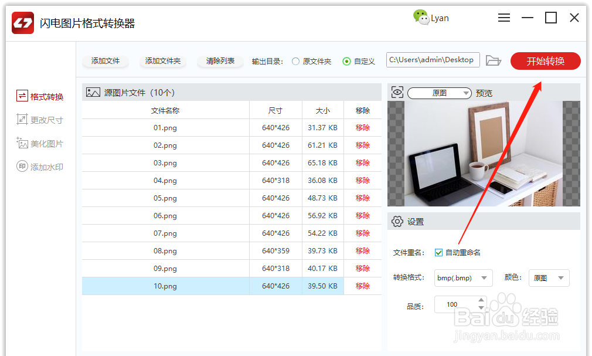The image size is (592, 356).
Task: Enable 自动重命名 for file renaming
Action: pos(438,252)
